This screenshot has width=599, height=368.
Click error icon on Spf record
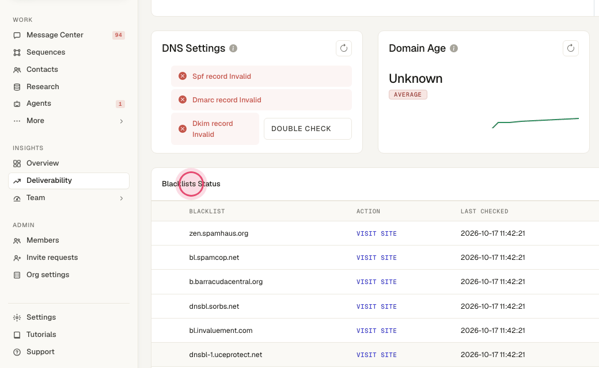pyautogui.click(x=183, y=76)
